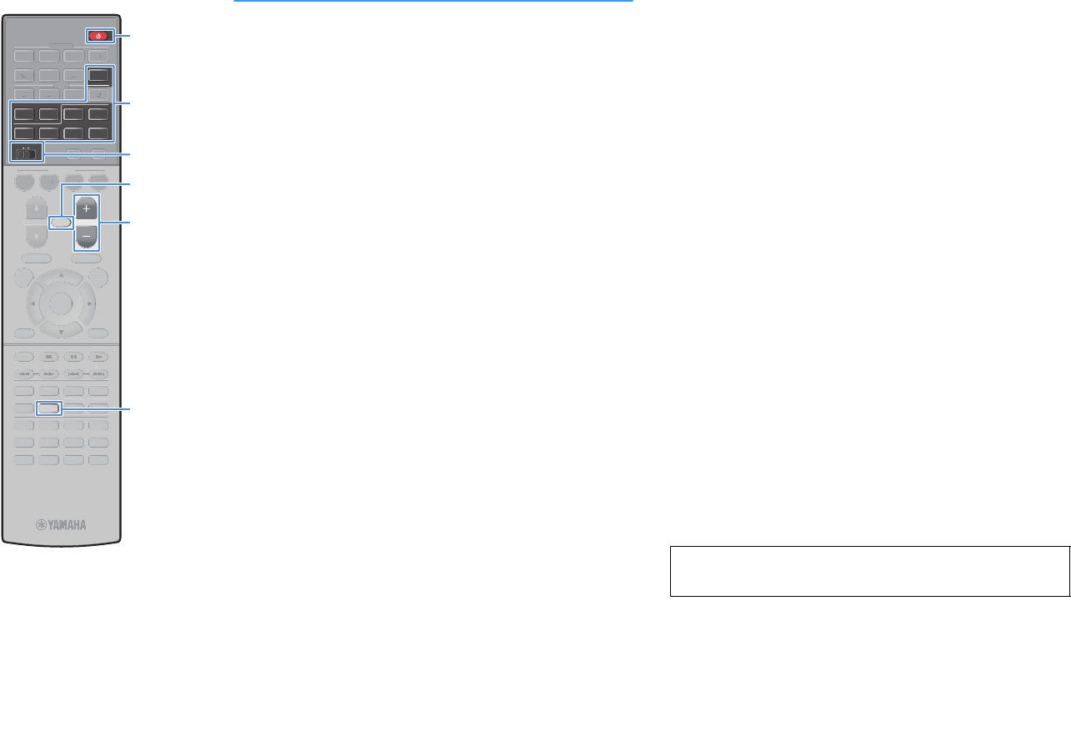This screenshot has width=1071, height=736.
Task: Click the cursor down arrow on navigation ring
Action: click(x=61, y=331)
